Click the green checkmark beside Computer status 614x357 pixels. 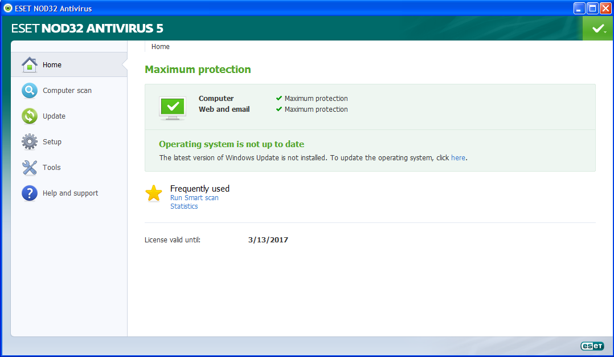[279, 98]
